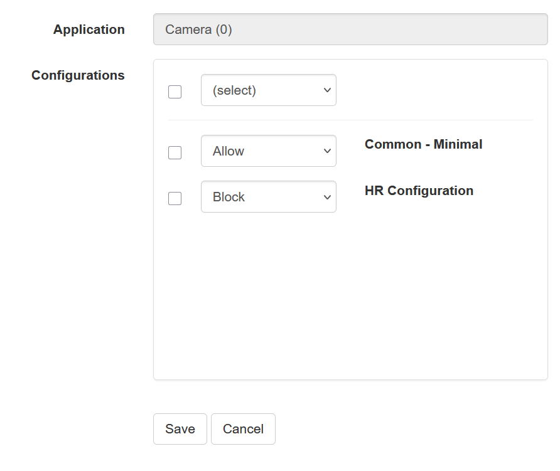Click the Camera (0) text
This screenshot has width=560, height=471.
tap(198, 29)
